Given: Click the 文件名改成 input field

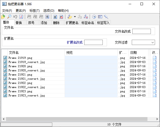Looking at the screenshot, I should 141,31.
